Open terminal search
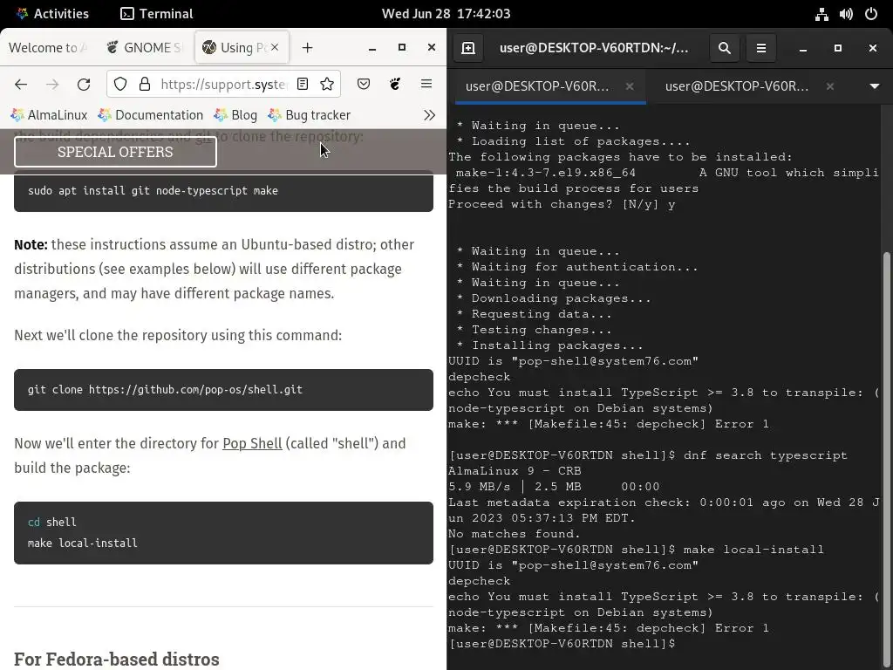 pyautogui.click(x=725, y=48)
